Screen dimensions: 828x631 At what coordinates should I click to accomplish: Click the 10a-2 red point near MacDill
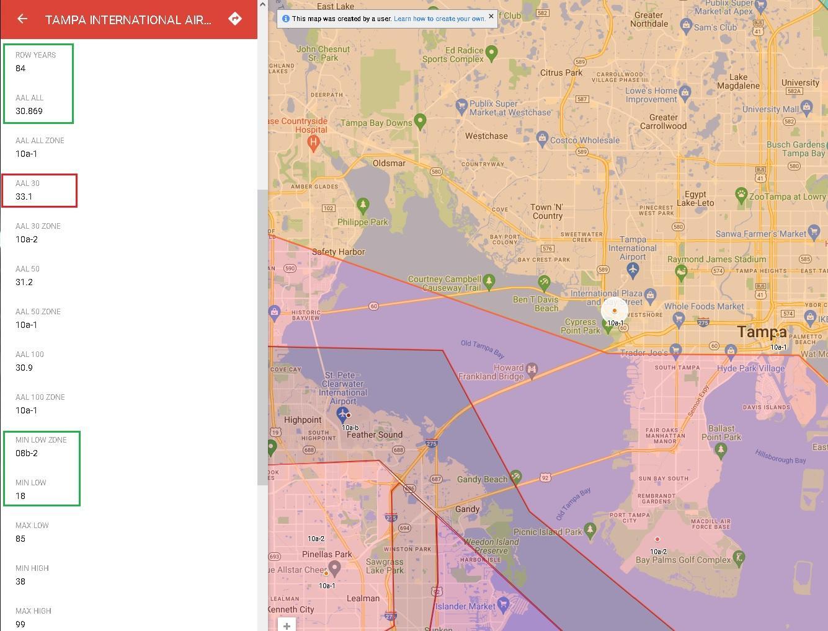tap(657, 539)
